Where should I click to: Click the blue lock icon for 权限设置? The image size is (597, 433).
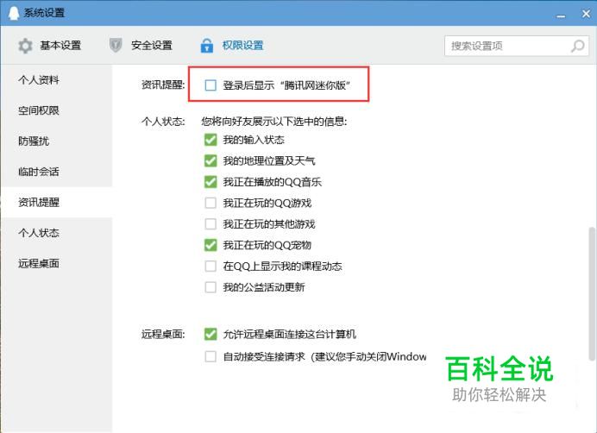click(207, 46)
